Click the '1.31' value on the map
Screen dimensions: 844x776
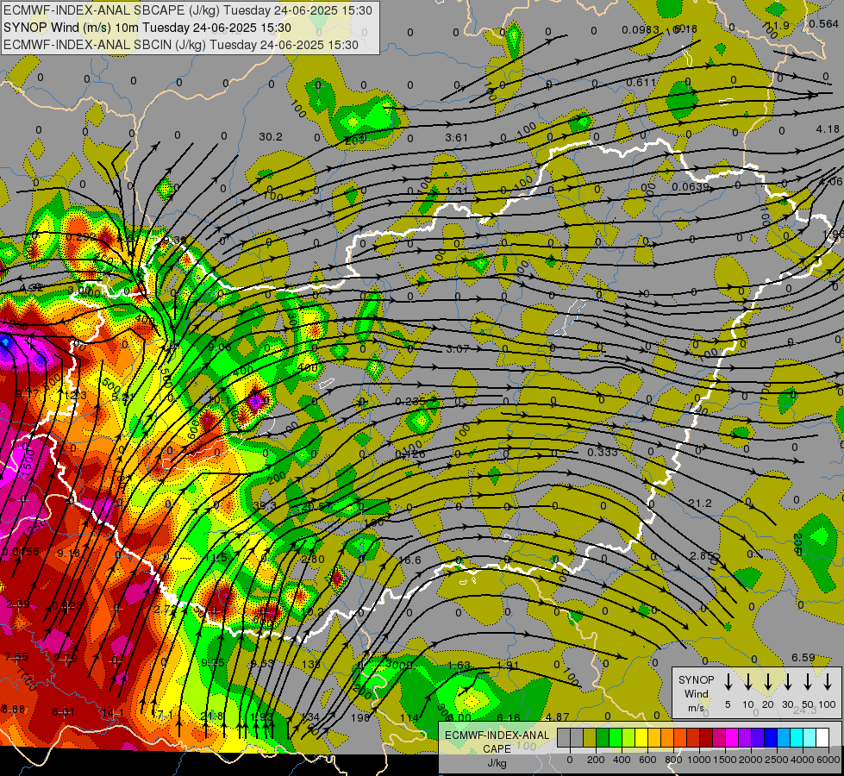[457, 191]
